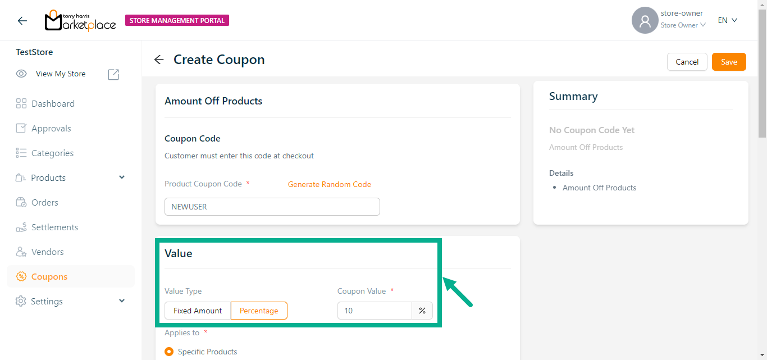This screenshot has height=360, width=767.
Task: Click the Dashboard grid icon
Action: (x=21, y=103)
